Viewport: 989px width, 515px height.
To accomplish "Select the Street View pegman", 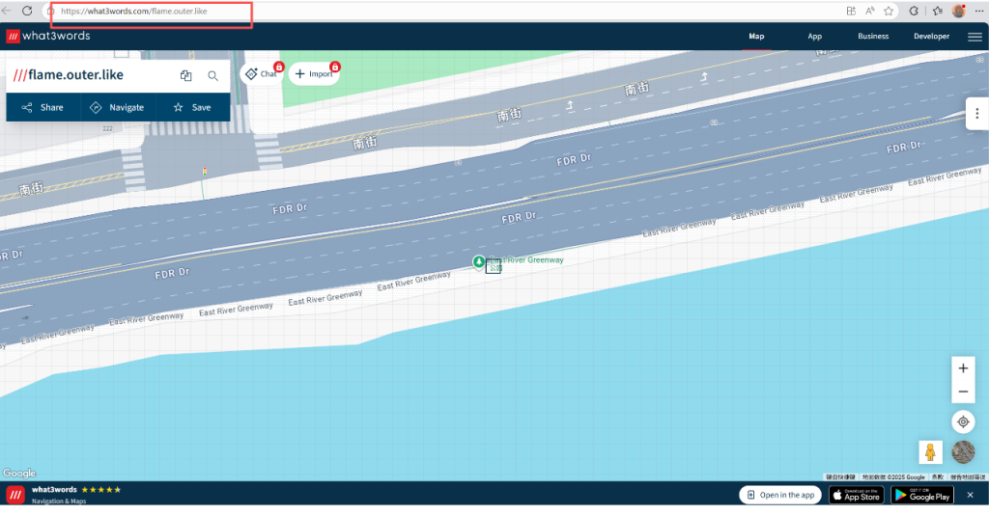I will (931, 452).
